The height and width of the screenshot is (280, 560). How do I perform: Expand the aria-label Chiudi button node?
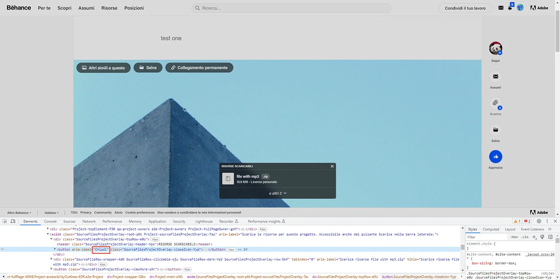coord(55,249)
